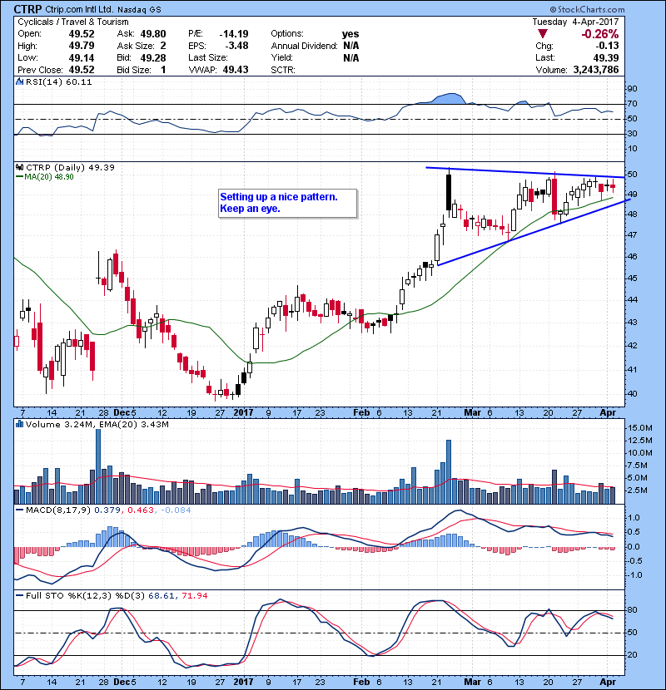Click the 7.5M volume axis label
The height and width of the screenshot is (690, 666).
(638, 466)
